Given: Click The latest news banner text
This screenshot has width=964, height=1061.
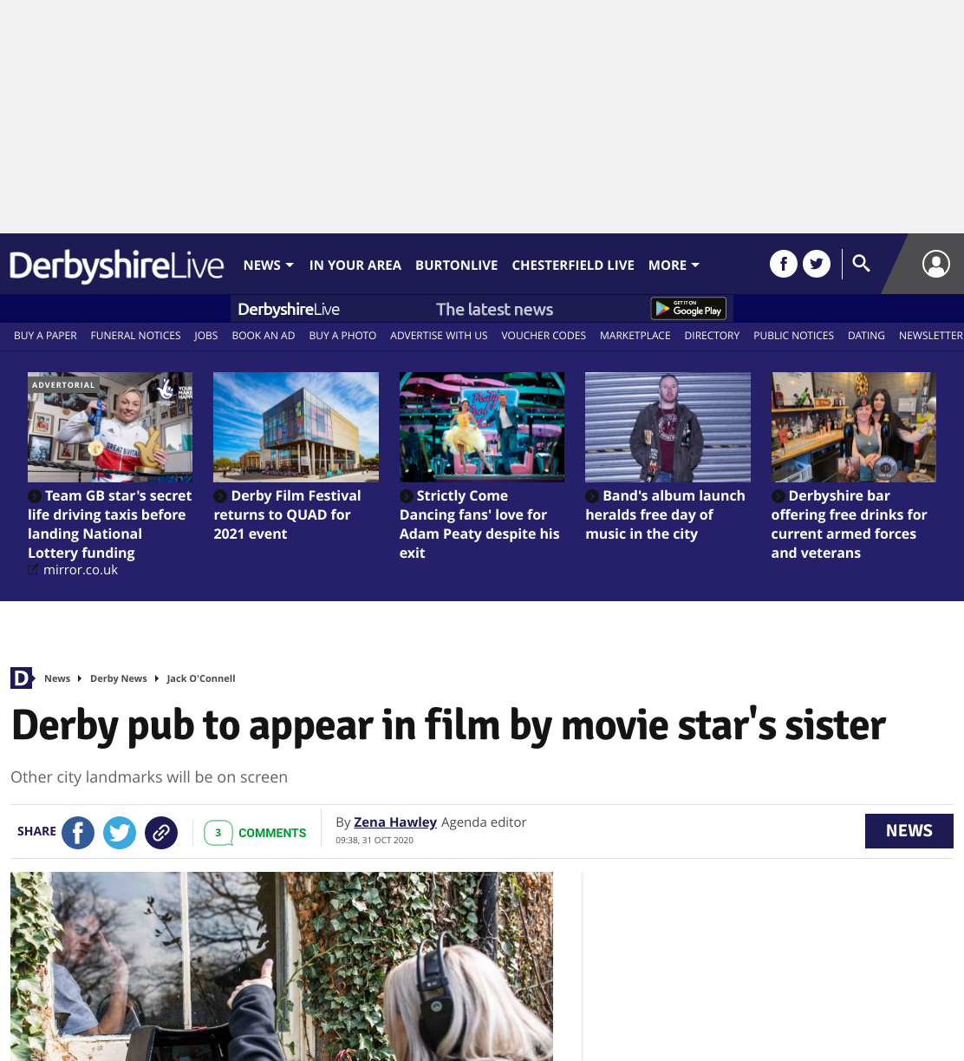Looking at the screenshot, I should point(494,310).
